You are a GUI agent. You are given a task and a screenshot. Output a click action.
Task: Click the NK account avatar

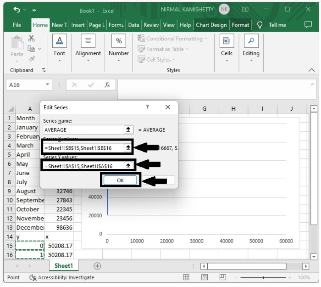pos(224,9)
